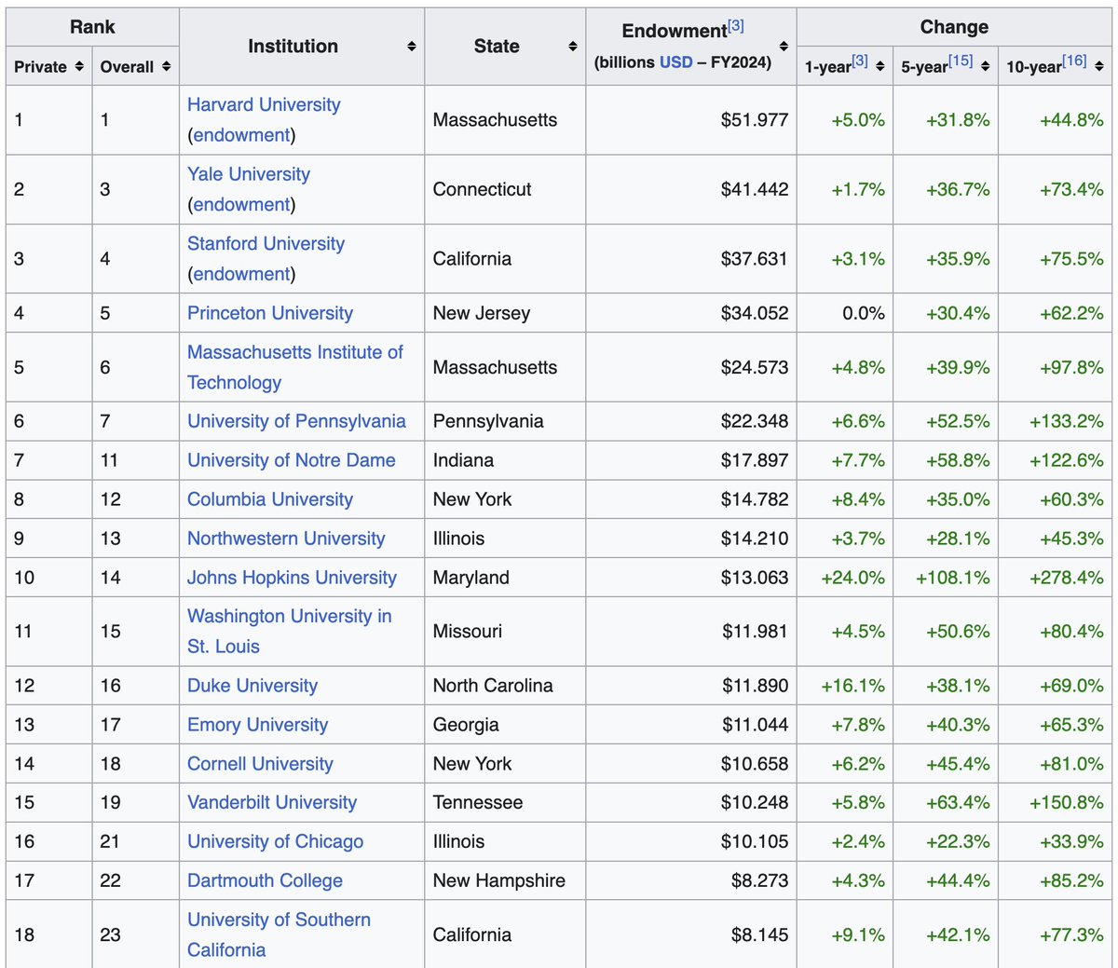Select Johns Hopkins +278.4% 10-year value

click(x=1055, y=578)
